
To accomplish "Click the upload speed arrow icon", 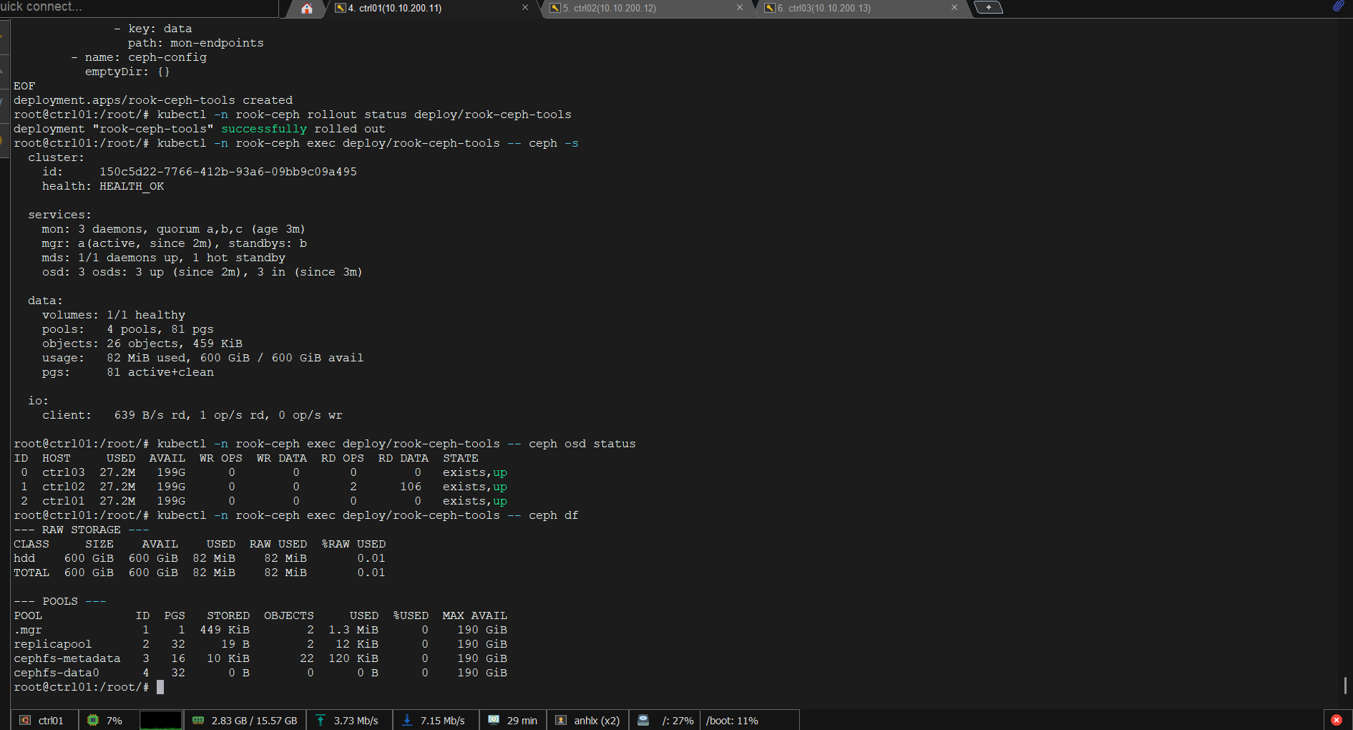I will tap(321, 721).
